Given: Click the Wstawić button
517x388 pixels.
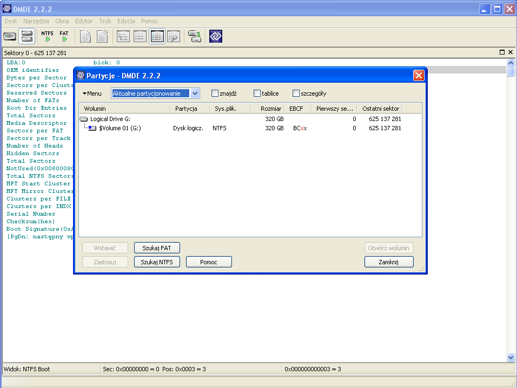Looking at the screenshot, I should click(105, 248).
